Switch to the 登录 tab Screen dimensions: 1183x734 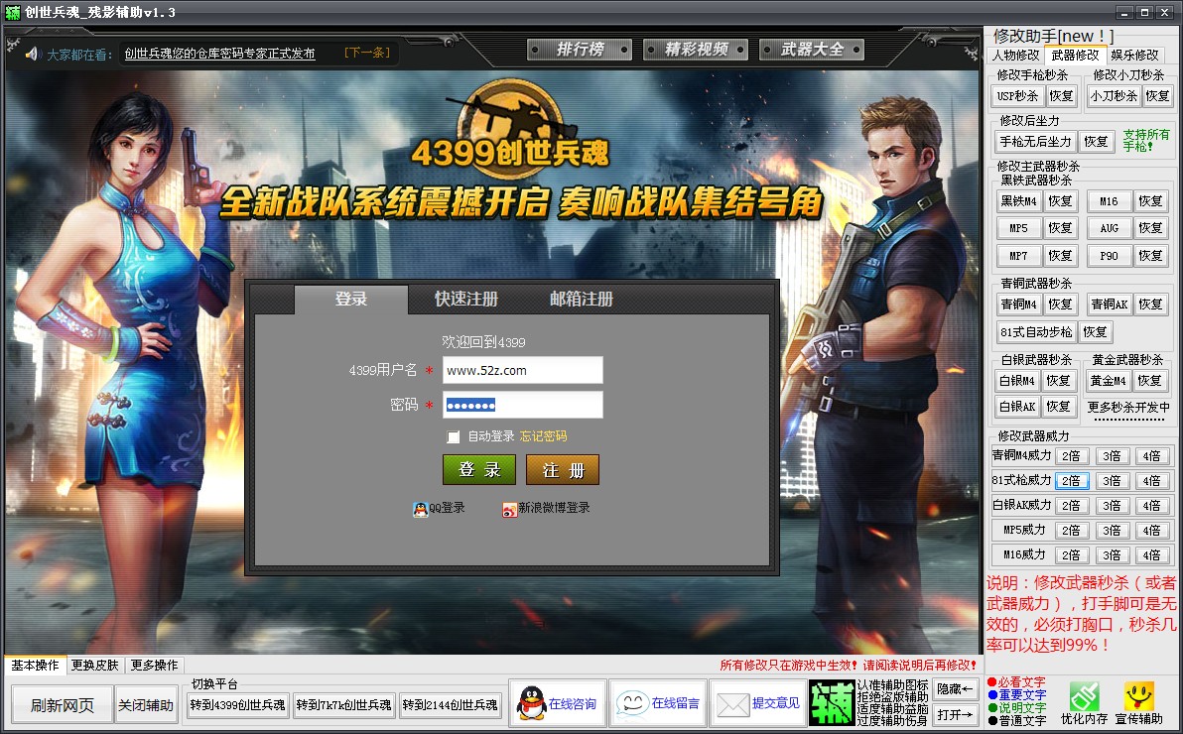click(350, 299)
